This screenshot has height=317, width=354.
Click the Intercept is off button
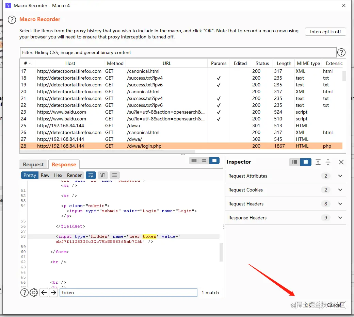pyautogui.click(x=325, y=32)
